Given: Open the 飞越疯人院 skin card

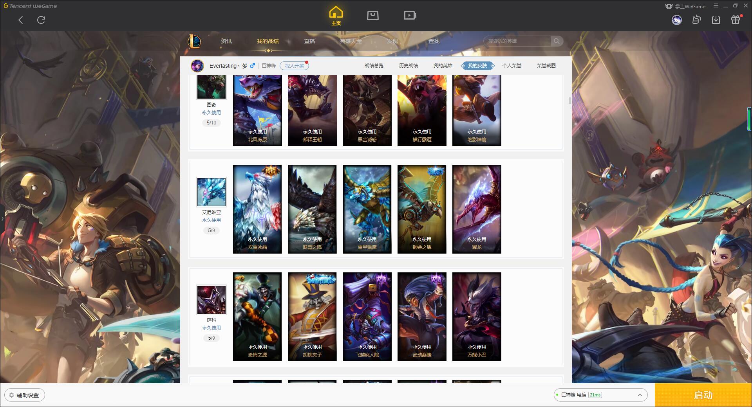Looking at the screenshot, I should [x=367, y=317].
